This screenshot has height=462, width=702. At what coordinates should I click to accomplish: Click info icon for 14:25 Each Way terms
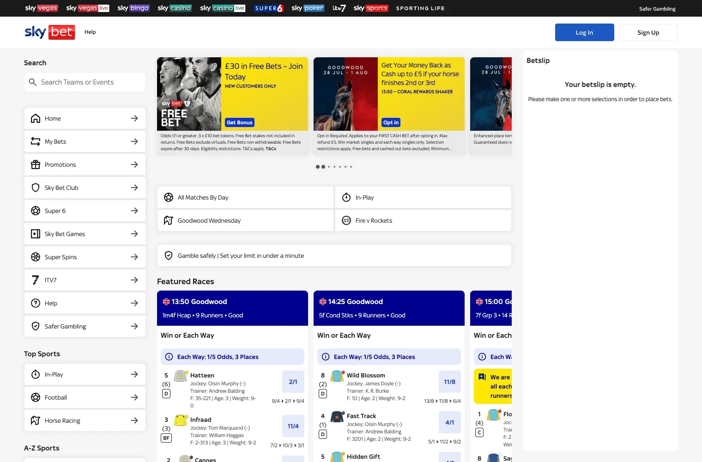pyautogui.click(x=326, y=357)
